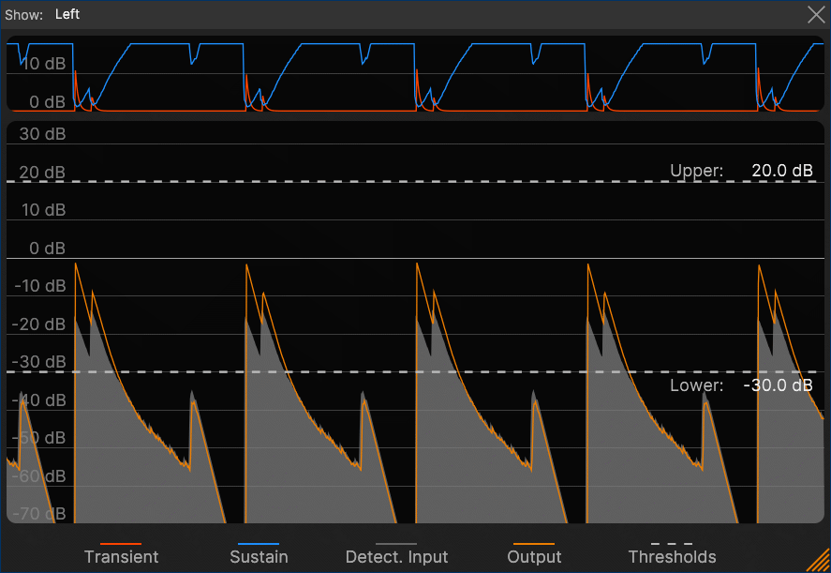831x573 pixels.
Task: Click the "Show:" label text
Action: [x=24, y=14]
